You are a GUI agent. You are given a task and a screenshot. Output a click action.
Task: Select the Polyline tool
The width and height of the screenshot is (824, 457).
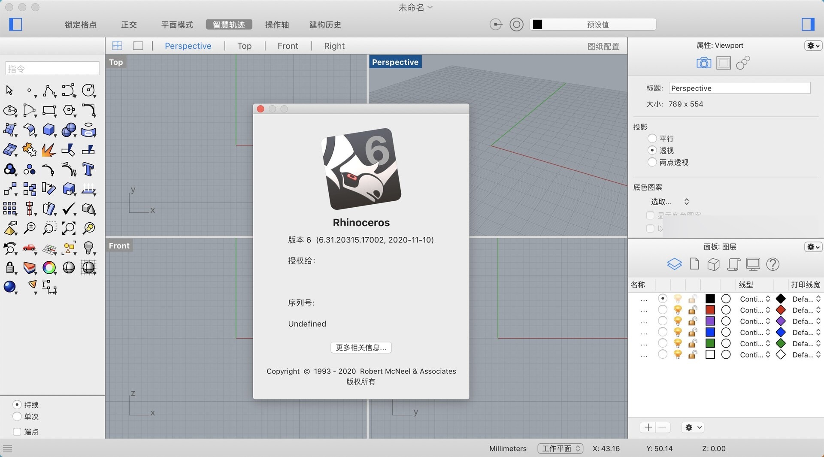click(x=49, y=90)
